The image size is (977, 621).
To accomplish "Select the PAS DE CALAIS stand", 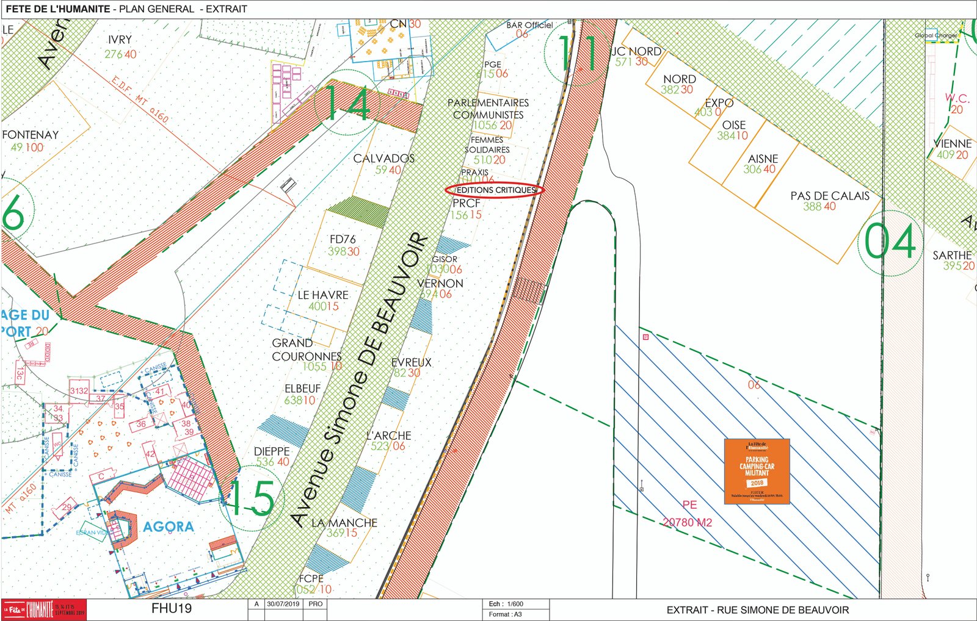I will [829, 196].
